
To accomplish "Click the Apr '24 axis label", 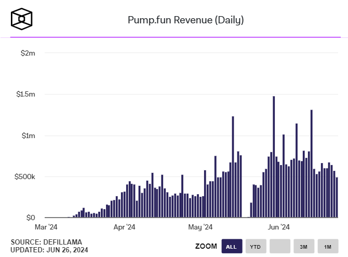I will coord(124,227).
